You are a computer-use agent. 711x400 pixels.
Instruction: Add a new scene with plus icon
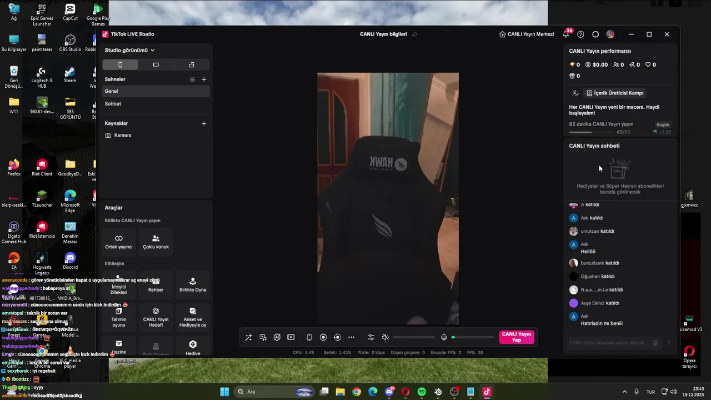204,79
